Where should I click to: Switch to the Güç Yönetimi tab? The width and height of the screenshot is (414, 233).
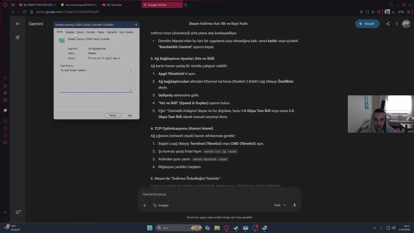126,32
